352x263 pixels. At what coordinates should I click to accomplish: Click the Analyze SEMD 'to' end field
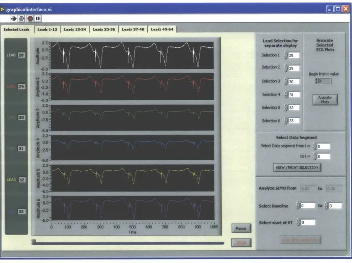(334, 189)
